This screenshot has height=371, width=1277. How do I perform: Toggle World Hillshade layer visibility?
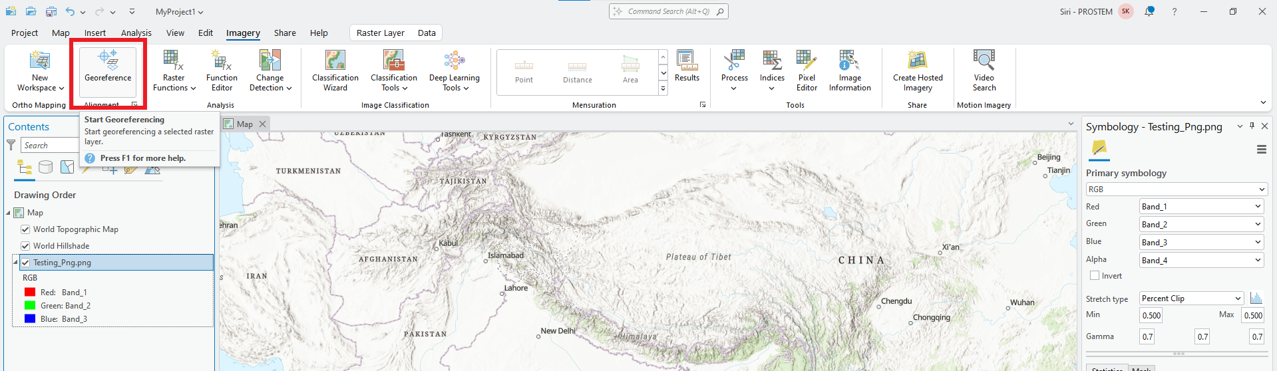(25, 246)
